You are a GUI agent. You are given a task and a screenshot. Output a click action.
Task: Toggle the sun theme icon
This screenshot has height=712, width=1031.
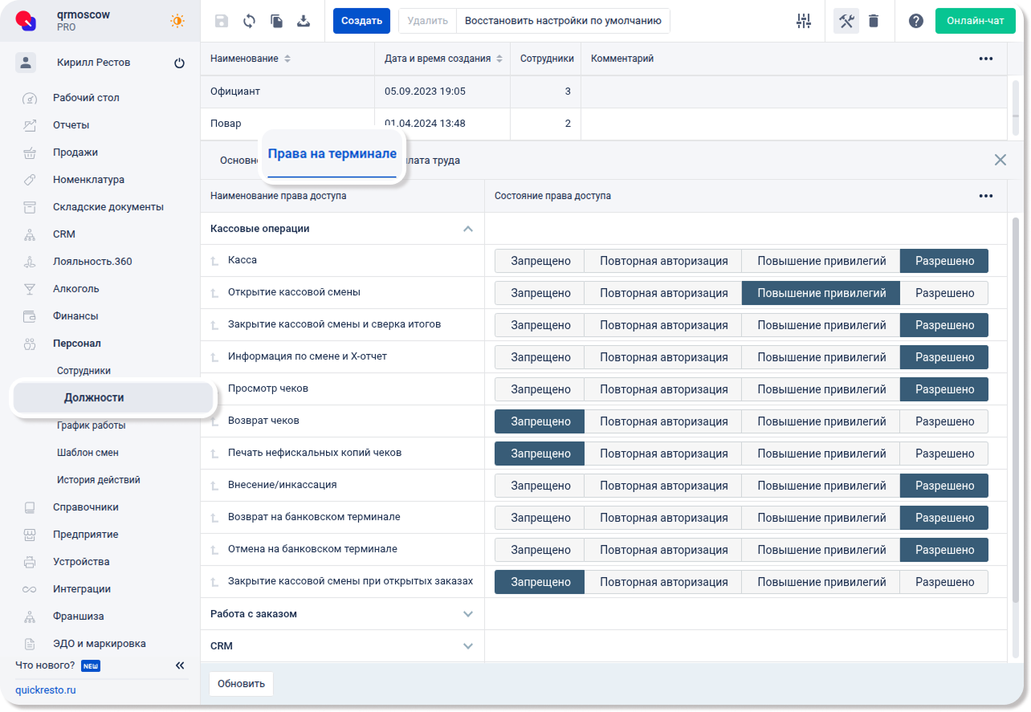(177, 21)
